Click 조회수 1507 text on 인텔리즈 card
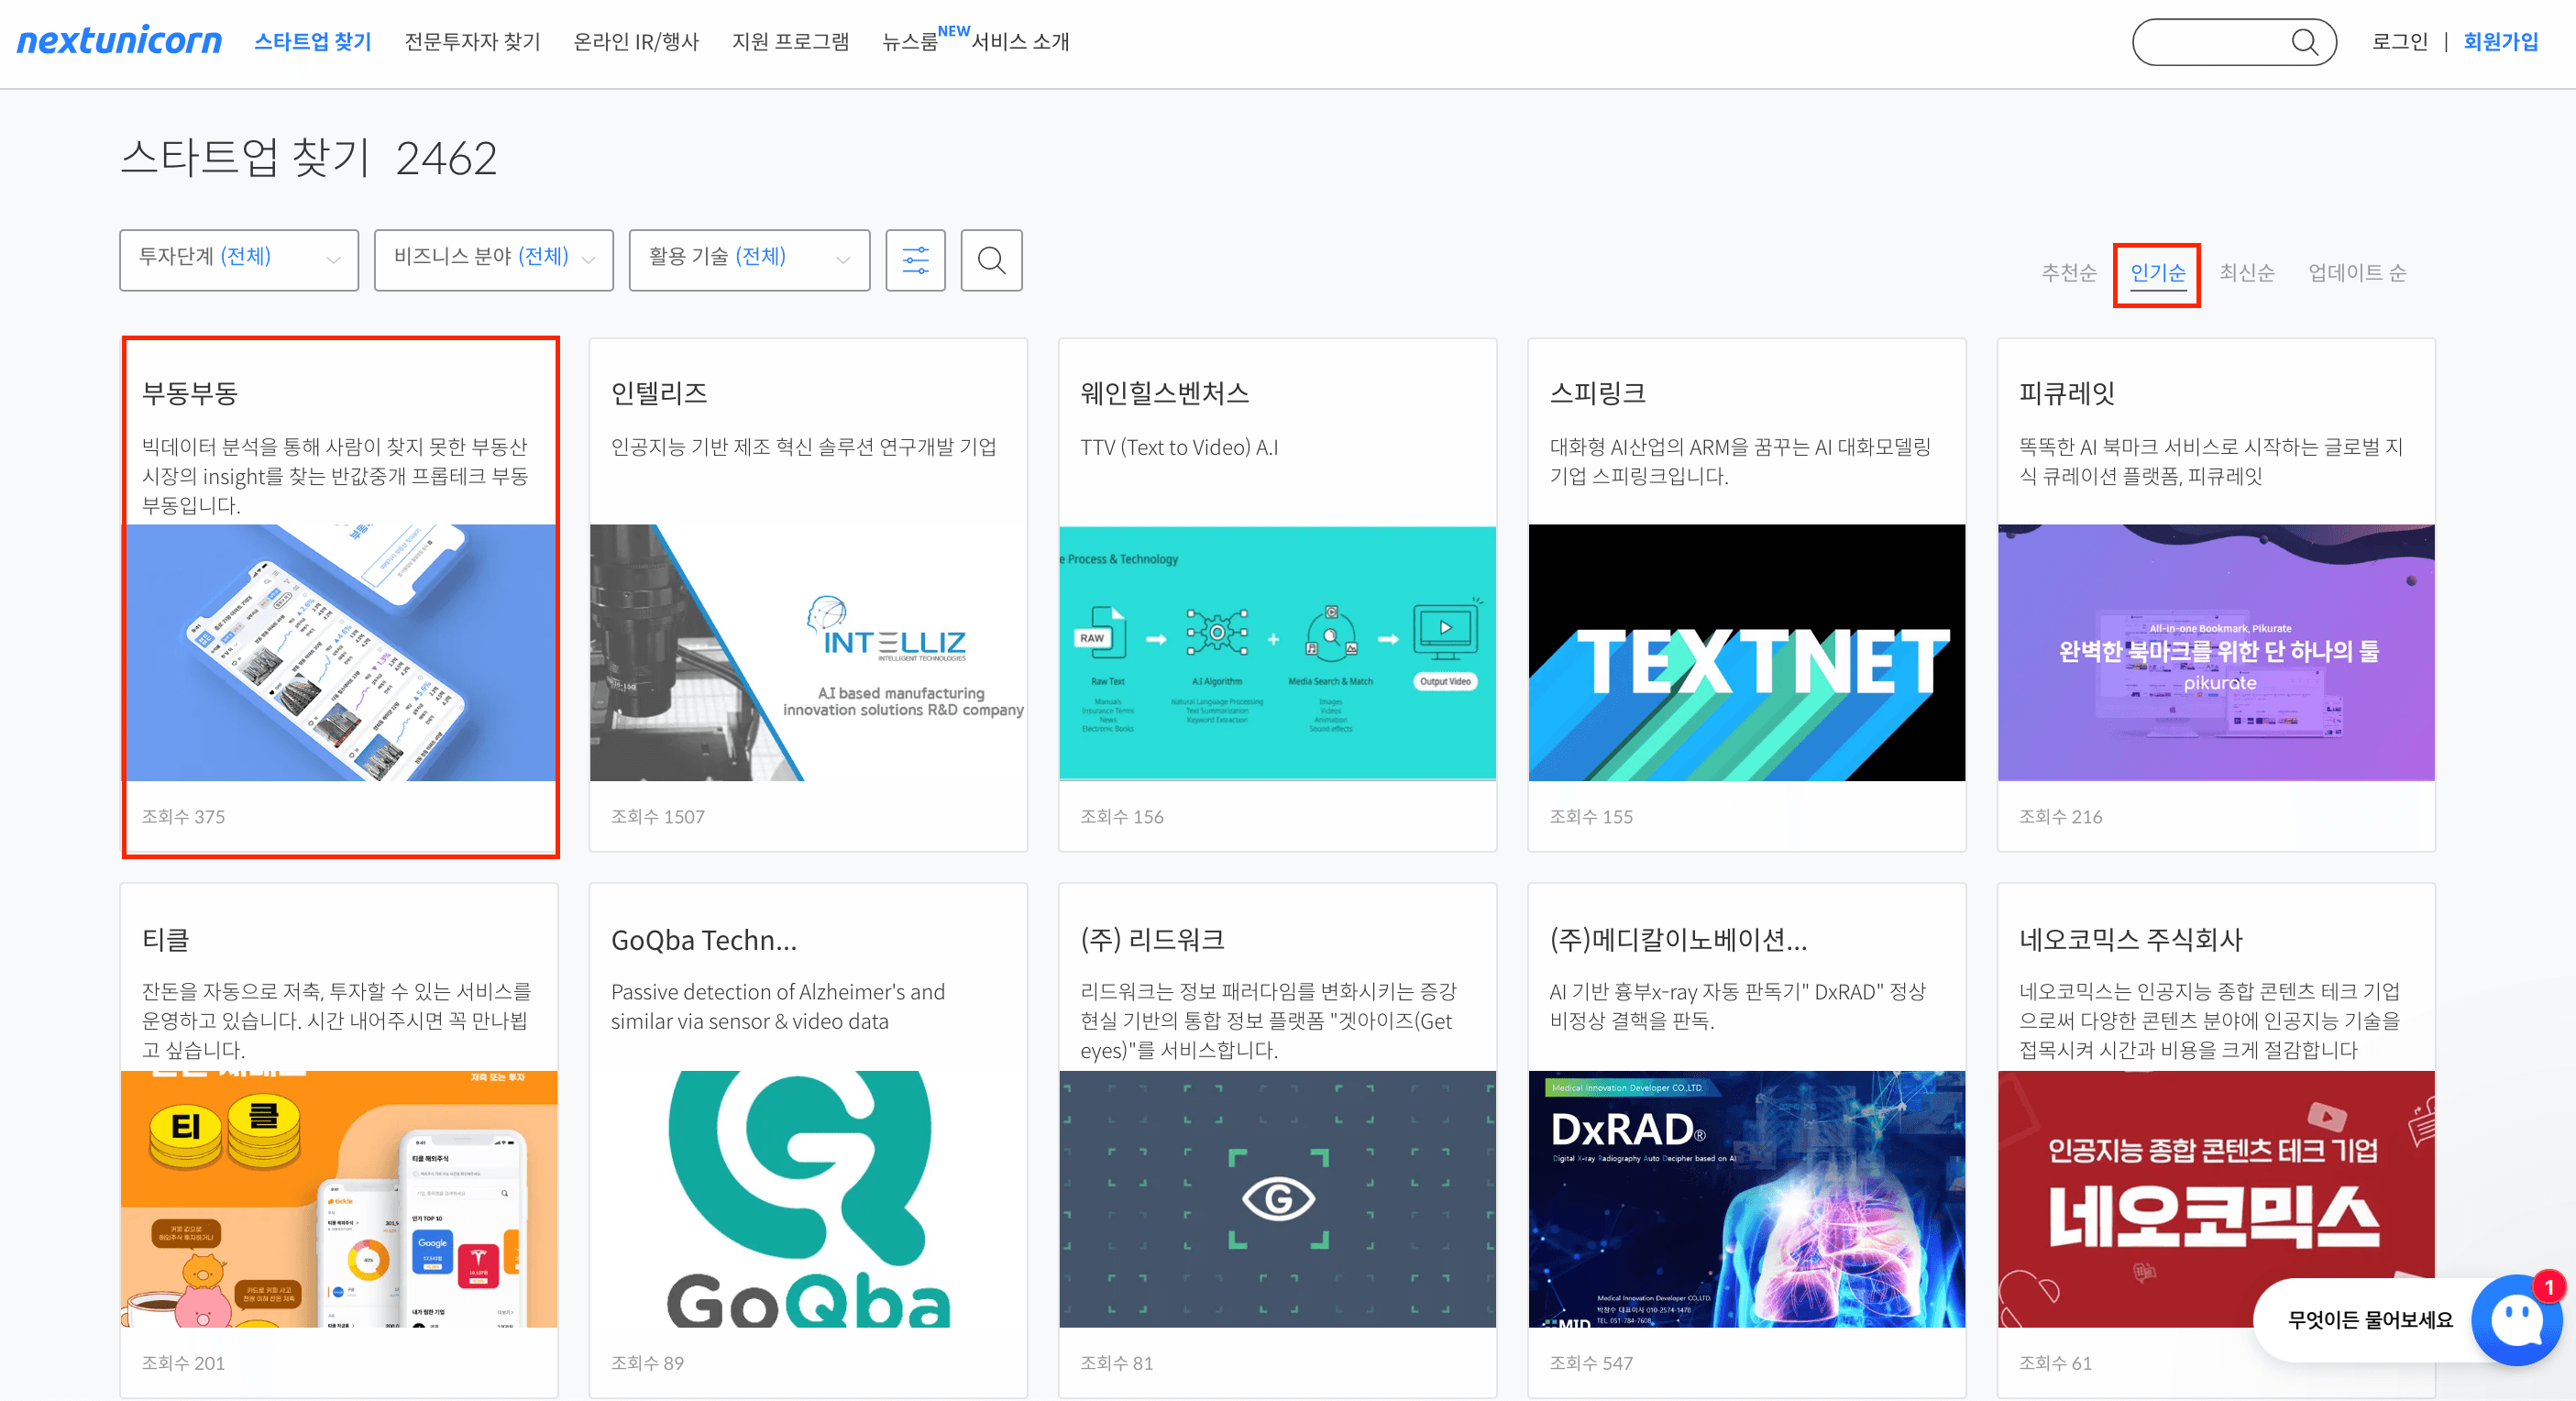Screen dimensions: 2576x1401 coord(658,817)
